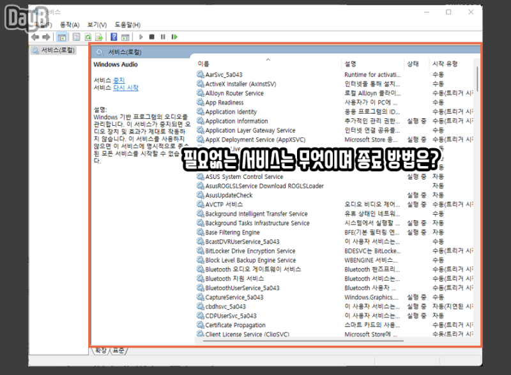The image size is (511, 375).
Task: Open the Export list icon in the toolbar
Action: [100, 37]
